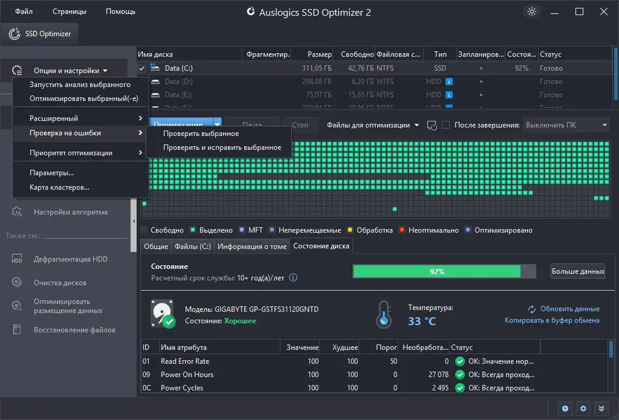
Task: Click the 'Больше данных' button
Action: (x=577, y=271)
